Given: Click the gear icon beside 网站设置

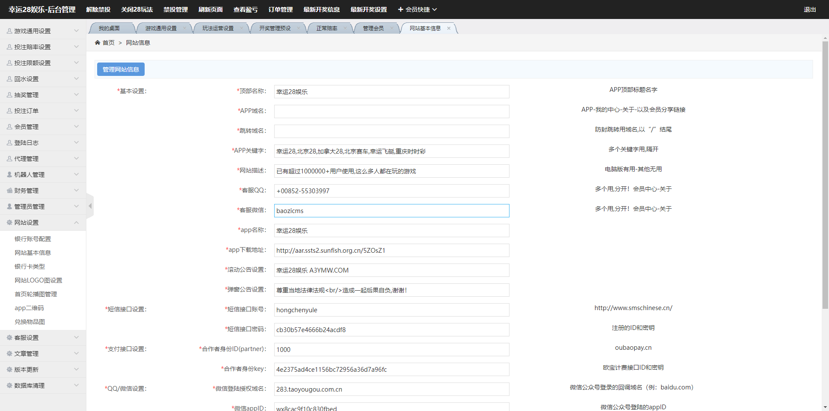Looking at the screenshot, I should click(9, 223).
